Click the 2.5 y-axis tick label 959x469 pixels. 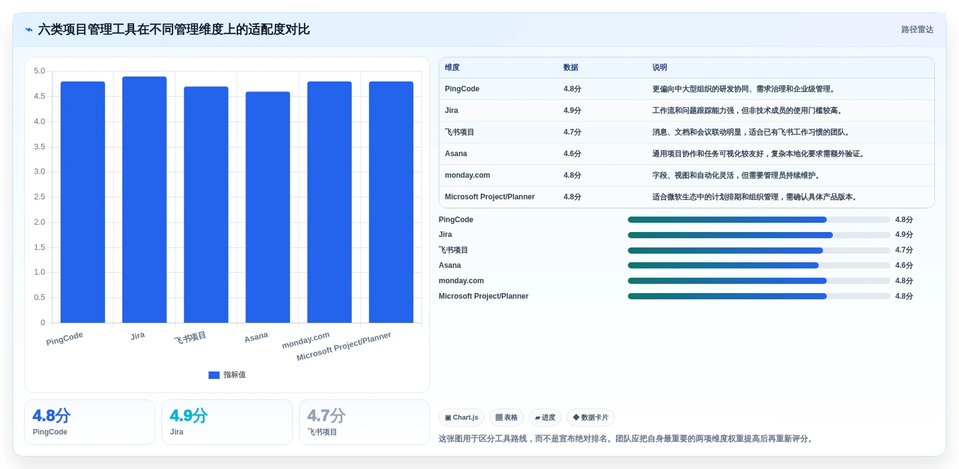click(x=40, y=197)
